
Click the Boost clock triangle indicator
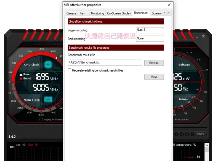[21, 79]
